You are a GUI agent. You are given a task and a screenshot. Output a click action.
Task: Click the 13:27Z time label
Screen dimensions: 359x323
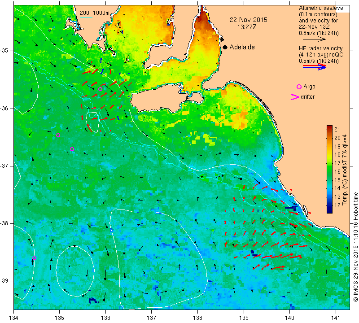[x=246, y=27]
